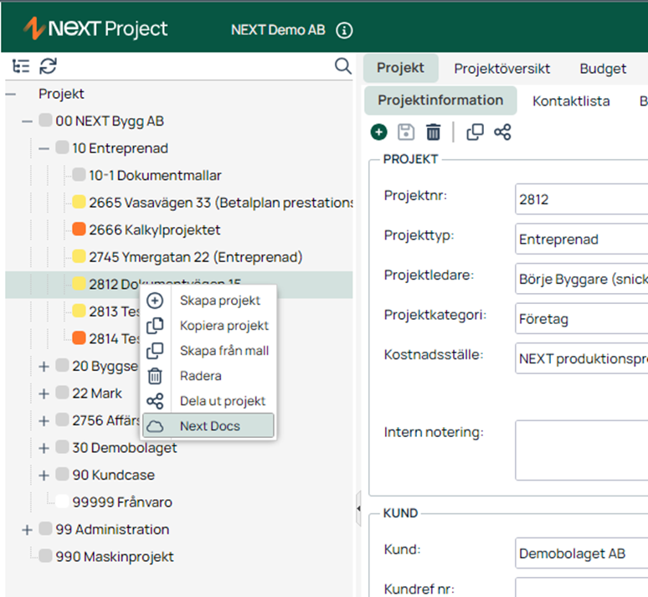This screenshot has height=597, width=648.
Task: Toggle checkbox for 99 Administration
Action: coord(45,528)
